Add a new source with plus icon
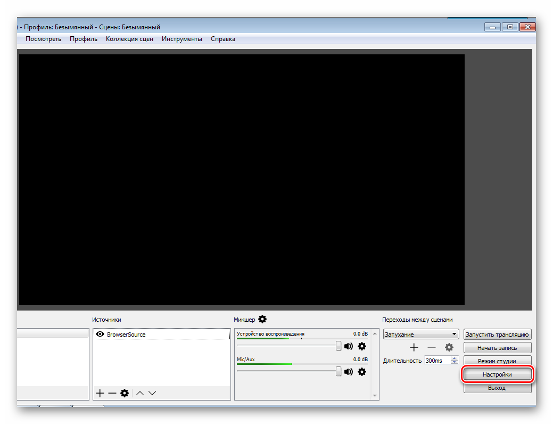Viewport: 553px width, 424px height. pyautogui.click(x=100, y=393)
